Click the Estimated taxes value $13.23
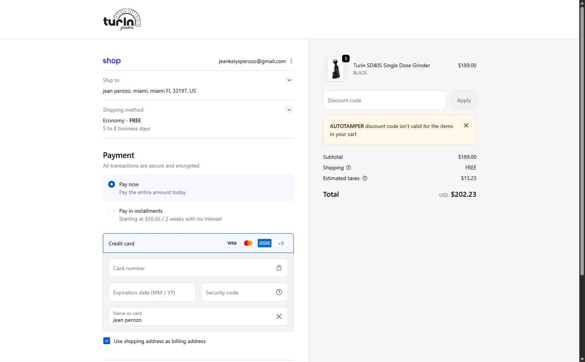 (x=468, y=178)
